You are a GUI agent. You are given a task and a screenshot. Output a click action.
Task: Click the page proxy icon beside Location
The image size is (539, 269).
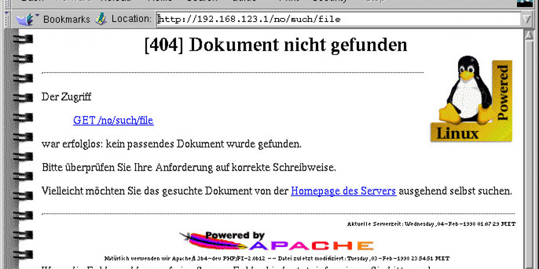pos(101,19)
